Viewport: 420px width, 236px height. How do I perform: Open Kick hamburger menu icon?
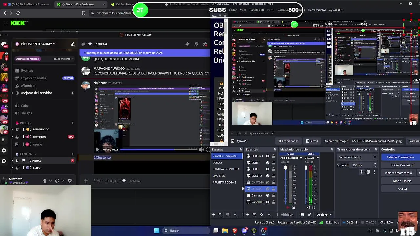pyautogui.click(x=5, y=23)
